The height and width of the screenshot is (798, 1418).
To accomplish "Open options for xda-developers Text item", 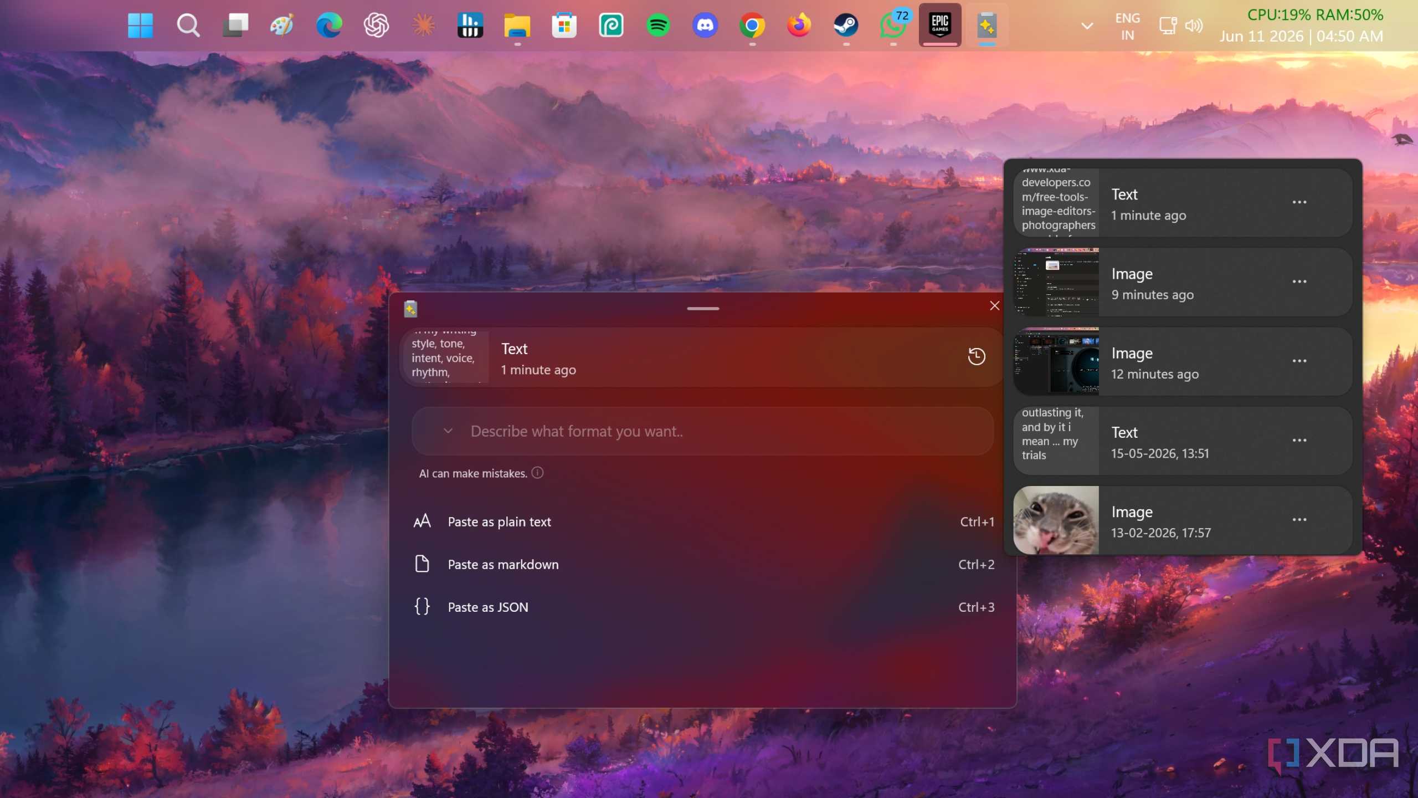I will coord(1299,202).
